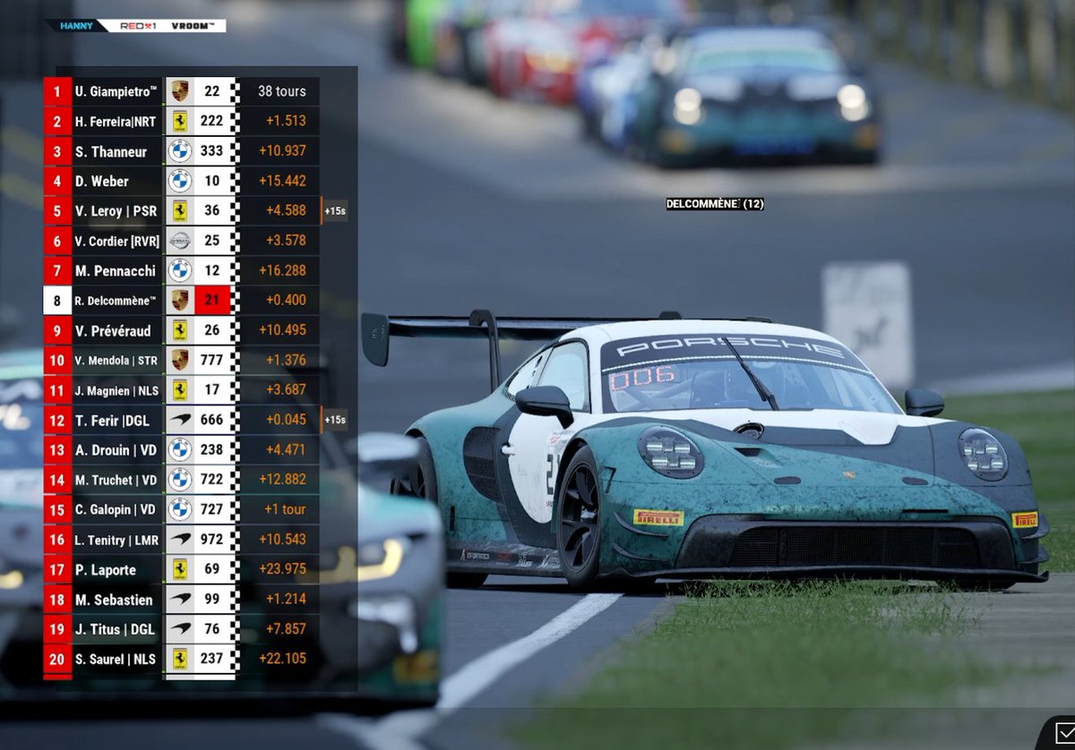This screenshot has width=1075, height=750.
Task: Select the BMW badge in D. Weber's row
Action: click(180, 181)
